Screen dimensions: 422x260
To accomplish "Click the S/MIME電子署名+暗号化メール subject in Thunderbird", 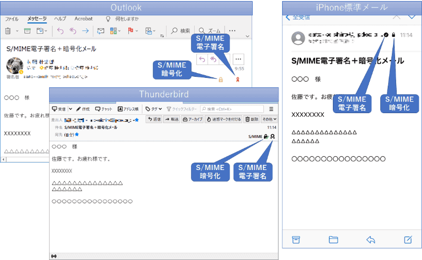I will [91, 127].
